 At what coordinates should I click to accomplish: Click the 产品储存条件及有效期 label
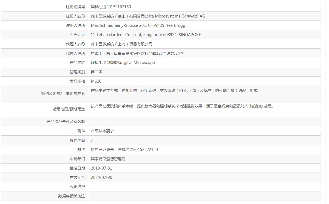66,122
